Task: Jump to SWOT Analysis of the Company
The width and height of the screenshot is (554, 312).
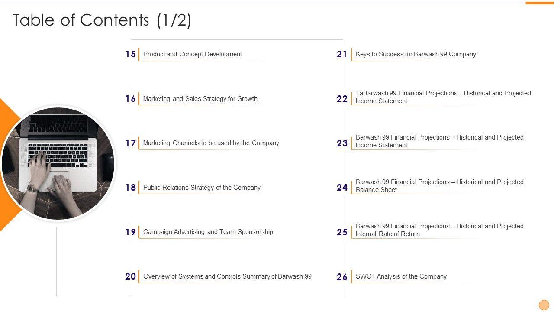Action: click(401, 276)
